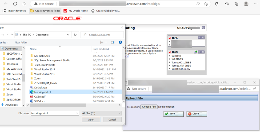Open Collections icon in browser toolbar
This screenshot has height=133, width=260.
pos(236,4)
